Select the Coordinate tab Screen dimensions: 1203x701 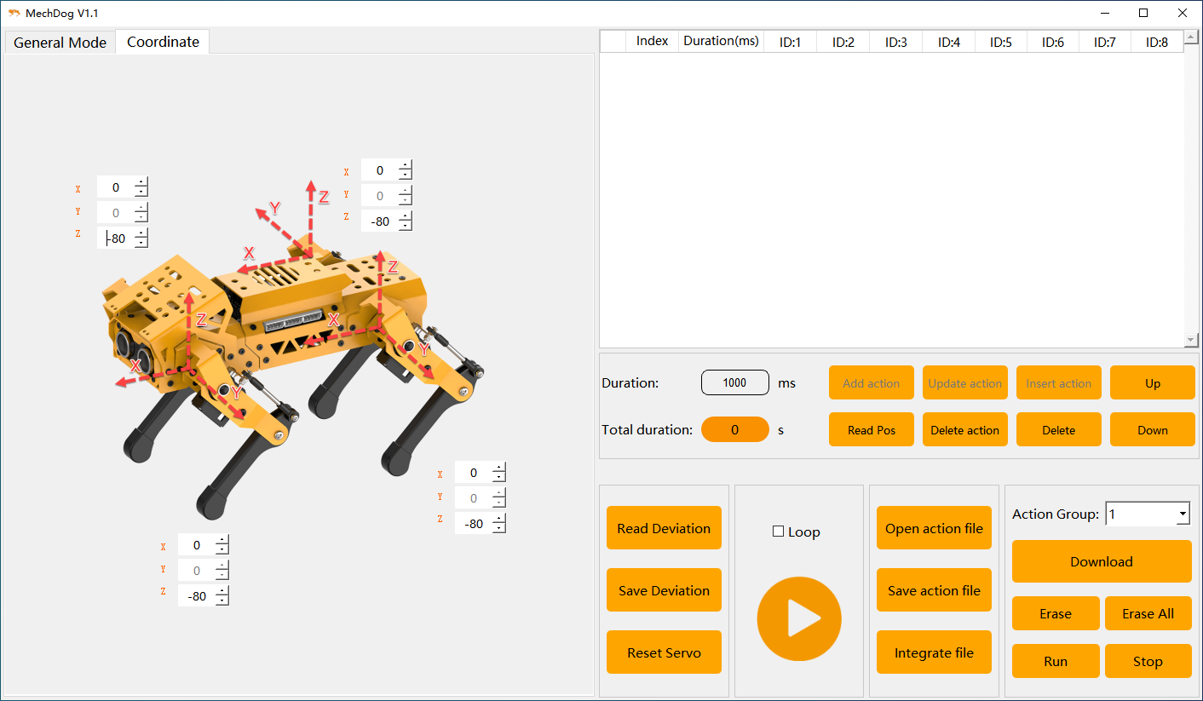tap(163, 42)
